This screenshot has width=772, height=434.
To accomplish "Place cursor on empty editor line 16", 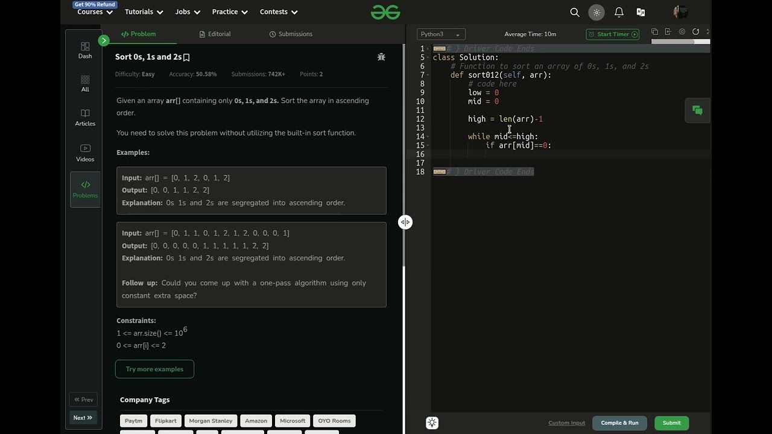I will pyautogui.click(x=571, y=154).
